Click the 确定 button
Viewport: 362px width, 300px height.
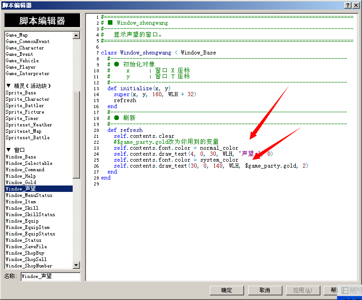point(227,290)
